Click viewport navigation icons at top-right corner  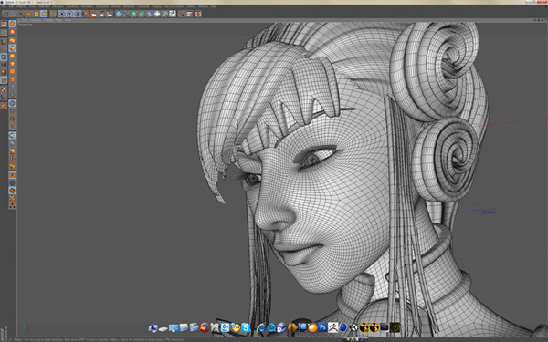point(540,20)
